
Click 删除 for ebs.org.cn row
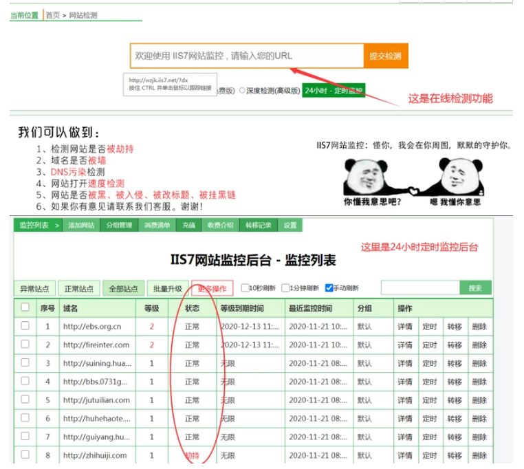tap(479, 327)
